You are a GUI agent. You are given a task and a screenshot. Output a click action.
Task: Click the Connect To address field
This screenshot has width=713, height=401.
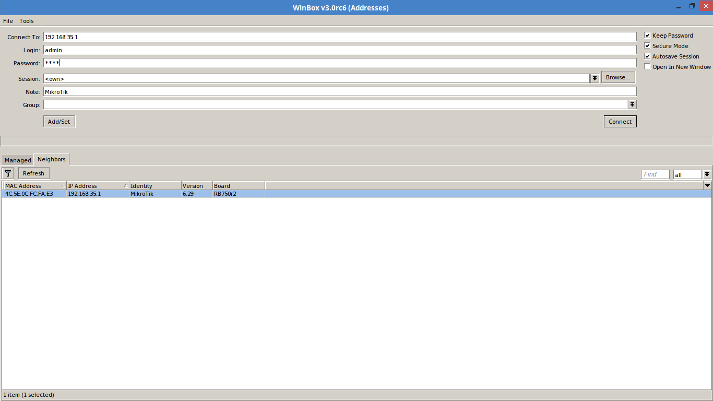pos(340,37)
